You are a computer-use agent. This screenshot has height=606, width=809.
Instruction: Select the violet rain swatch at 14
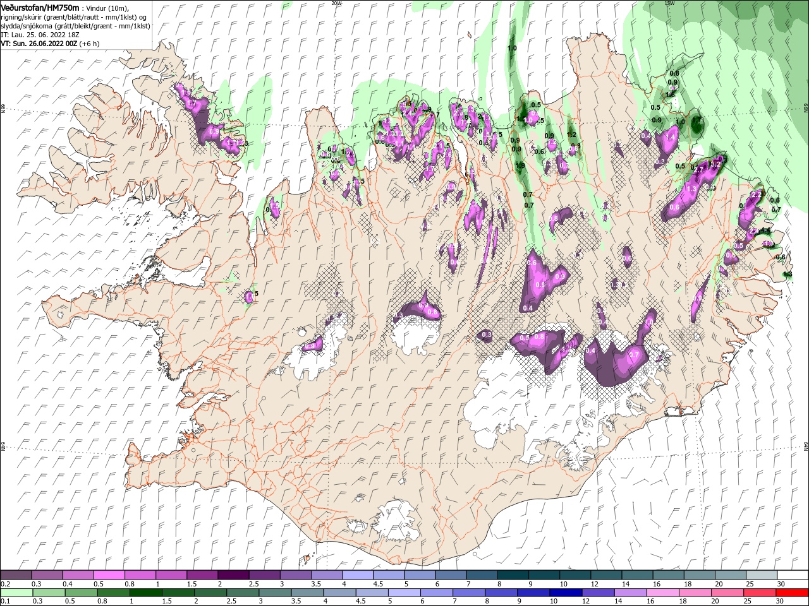coord(630,593)
